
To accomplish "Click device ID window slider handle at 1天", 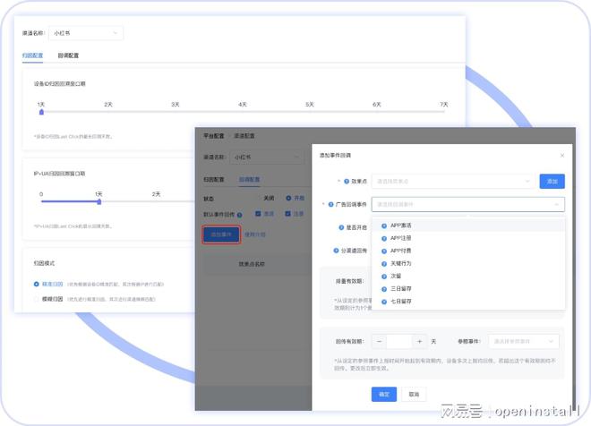I will coord(41,112).
